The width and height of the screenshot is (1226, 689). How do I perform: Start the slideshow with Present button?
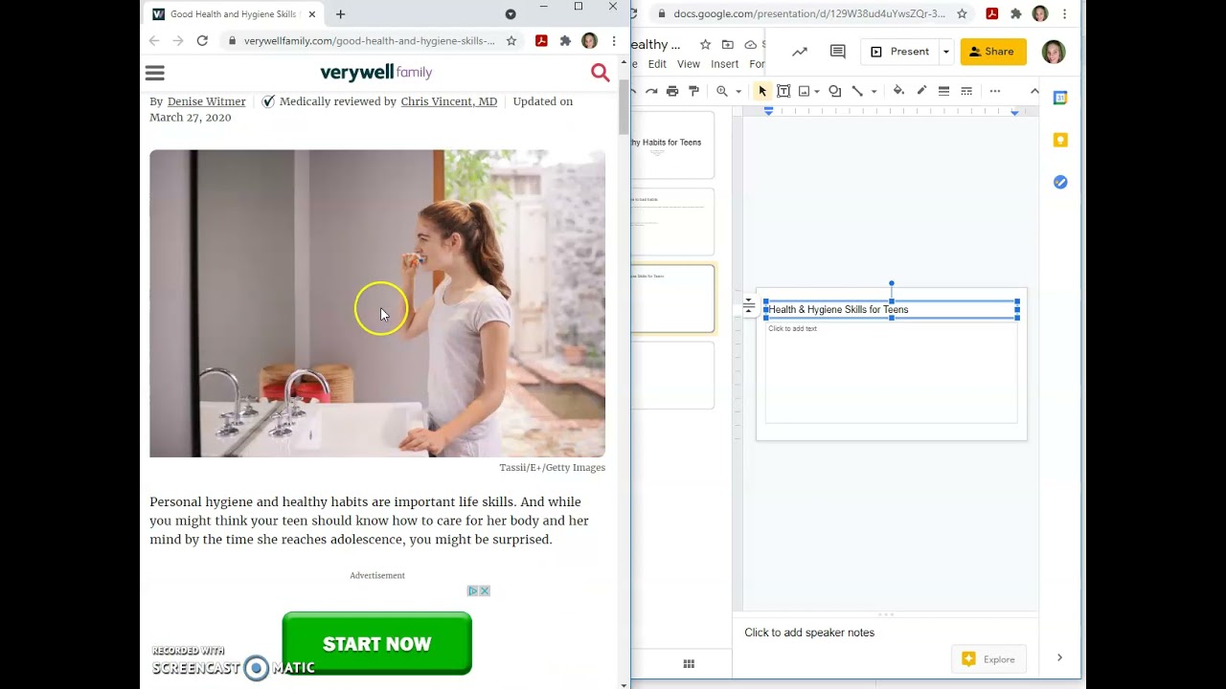point(900,52)
